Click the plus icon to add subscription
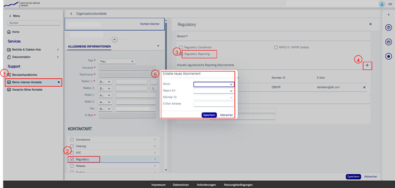Viewport: 395px width, 188px height. 367,65
